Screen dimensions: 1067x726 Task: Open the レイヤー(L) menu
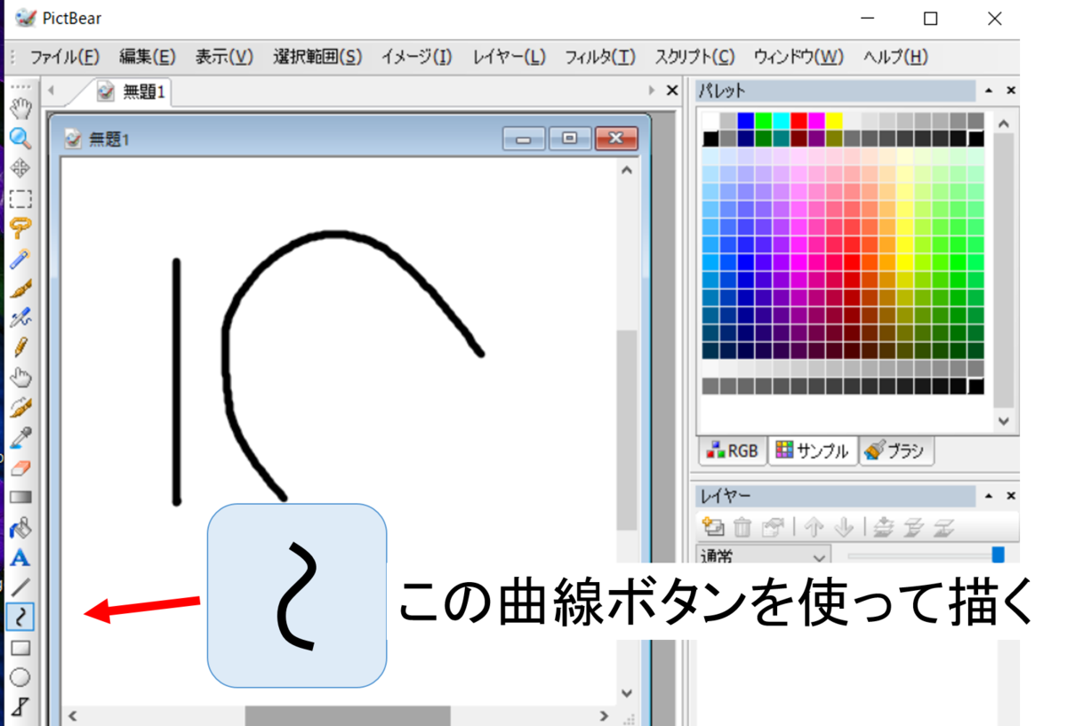click(509, 57)
